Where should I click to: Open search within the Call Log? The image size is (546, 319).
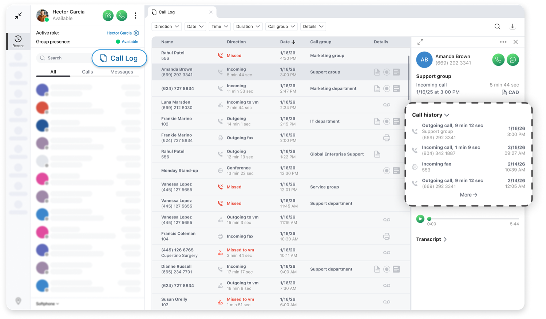click(497, 26)
